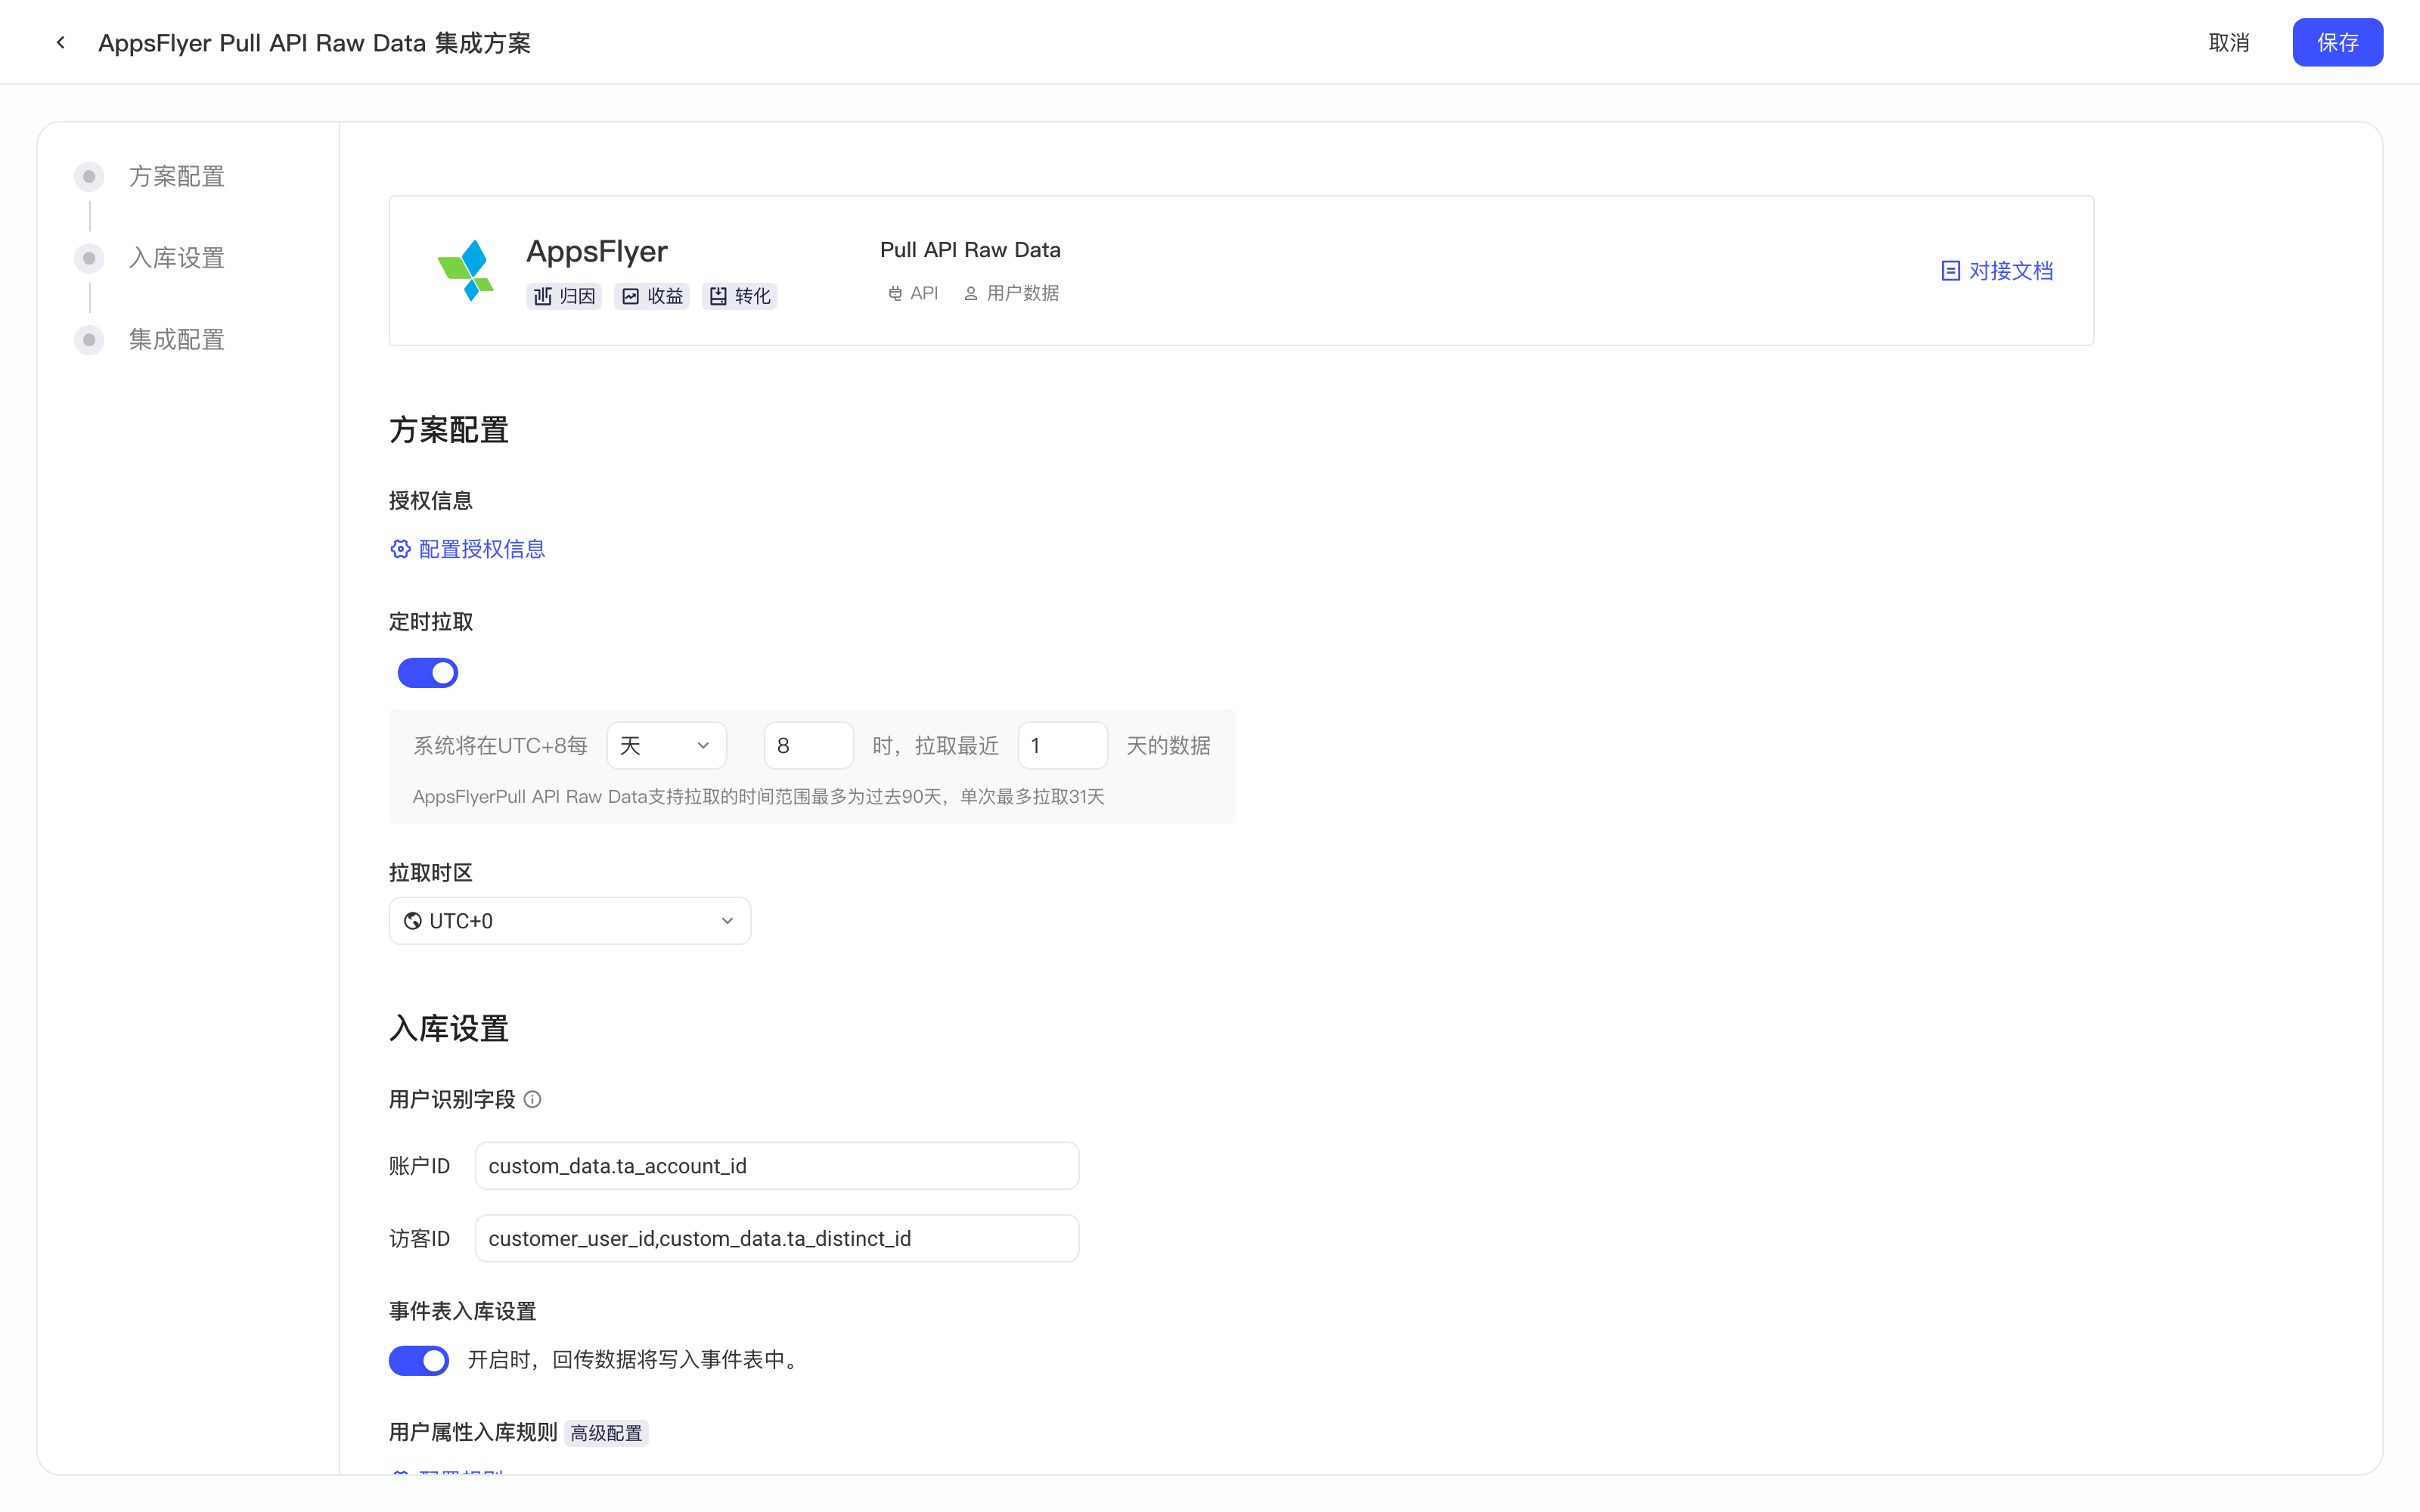Open the 天 frequency dropdown
Image resolution: width=2420 pixels, height=1512 pixels.
(x=666, y=745)
